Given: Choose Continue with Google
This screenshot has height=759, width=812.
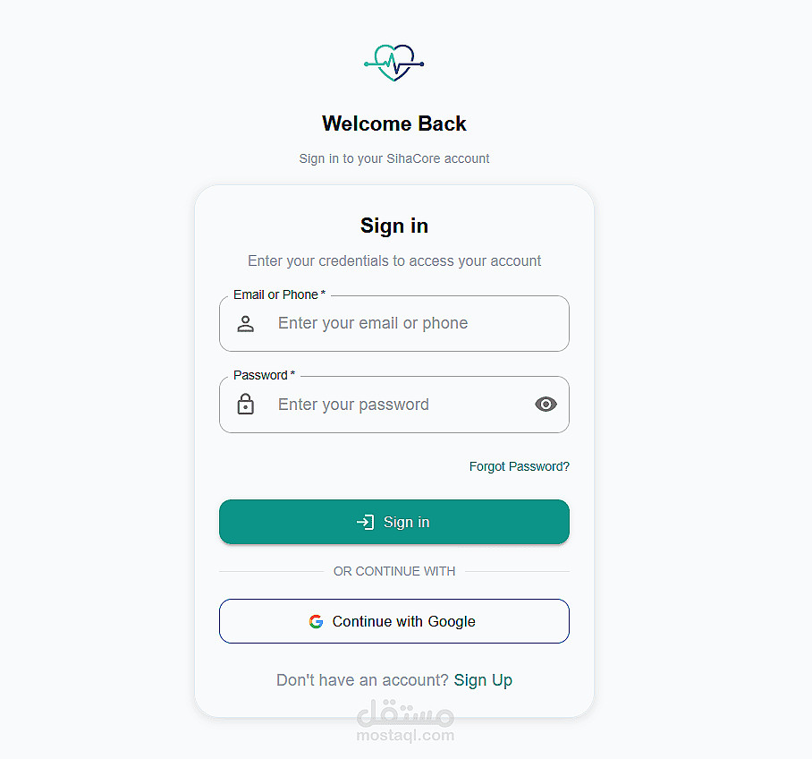Looking at the screenshot, I should pos(394,621).
